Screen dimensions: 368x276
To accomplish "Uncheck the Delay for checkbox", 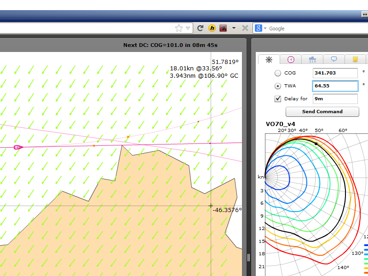I will click(278, 99).
